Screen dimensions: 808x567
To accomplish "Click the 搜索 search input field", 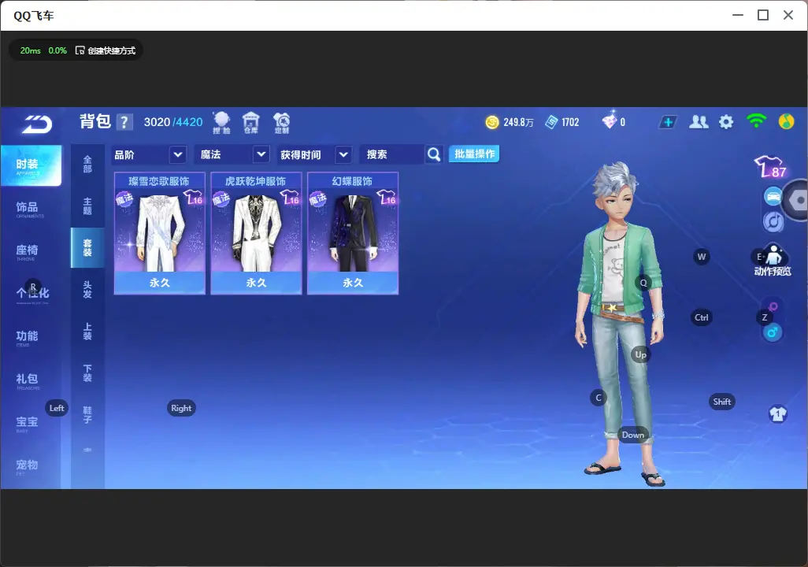I will (393, 154).
